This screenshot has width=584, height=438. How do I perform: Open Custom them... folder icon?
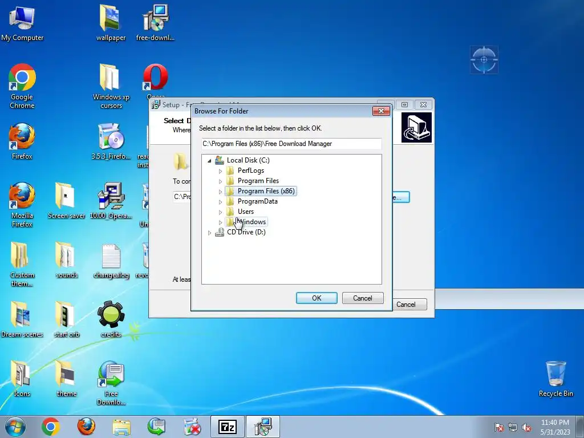pyautogui.click(x=22, y=265)
